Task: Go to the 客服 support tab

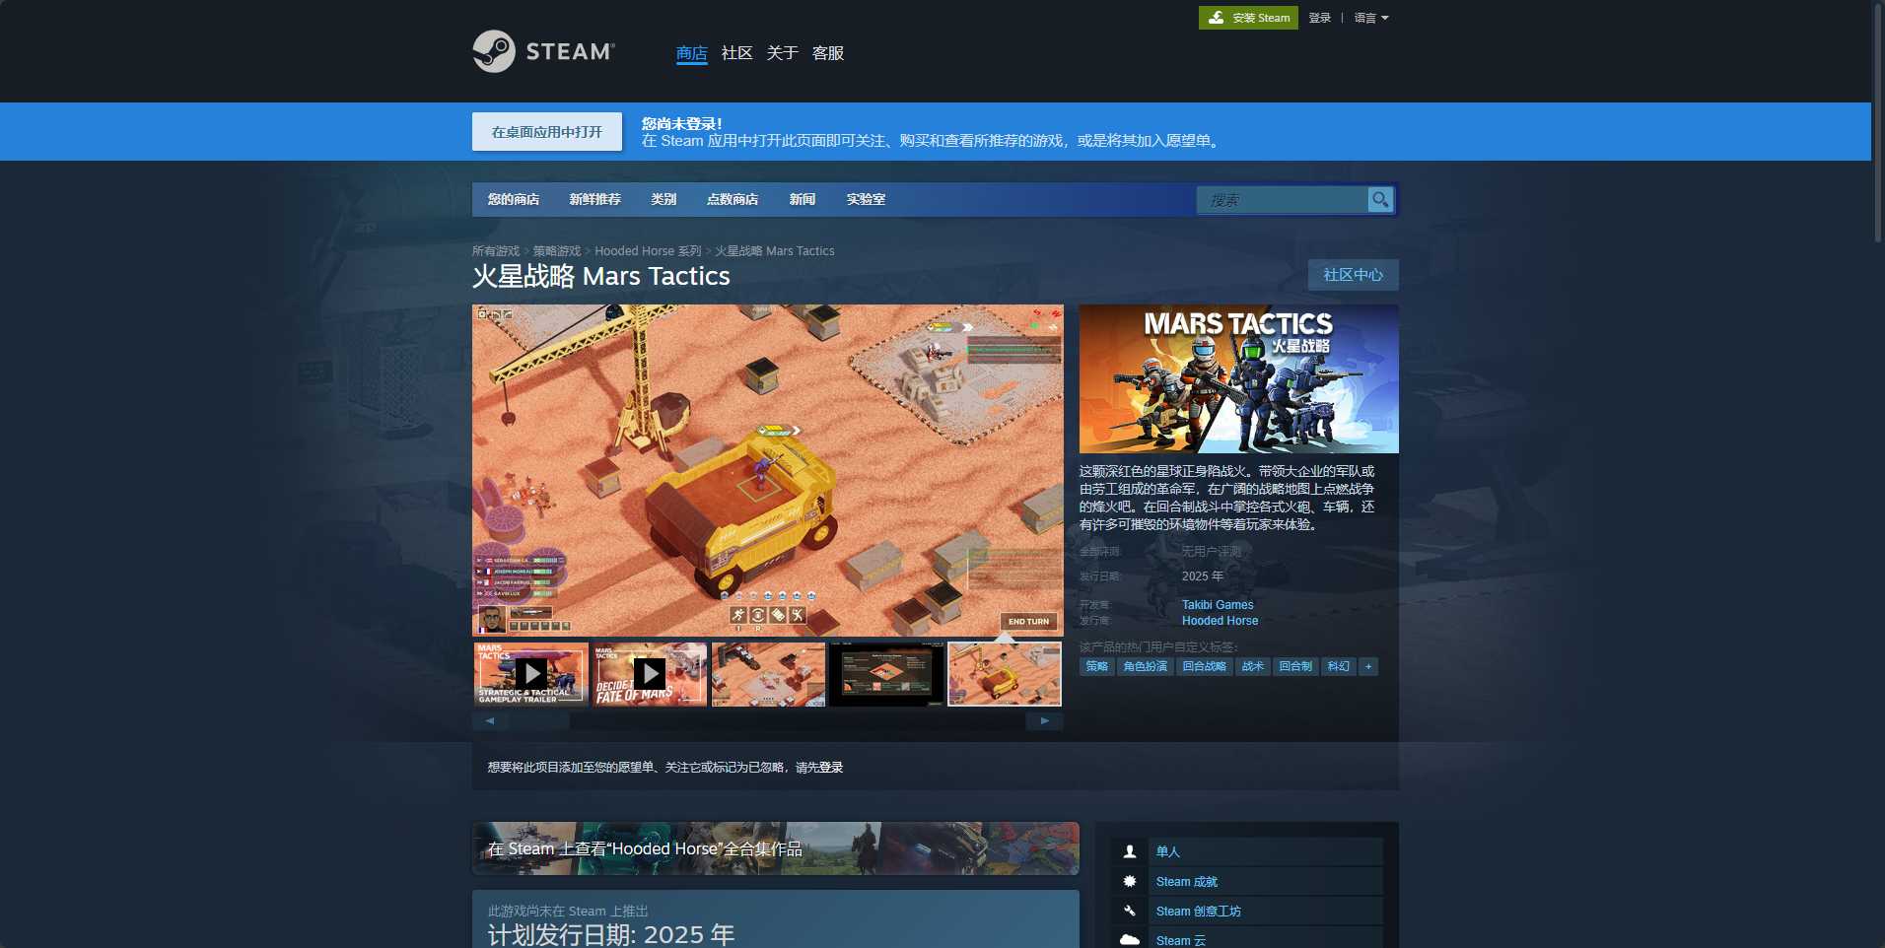Action: pos(828,53)
